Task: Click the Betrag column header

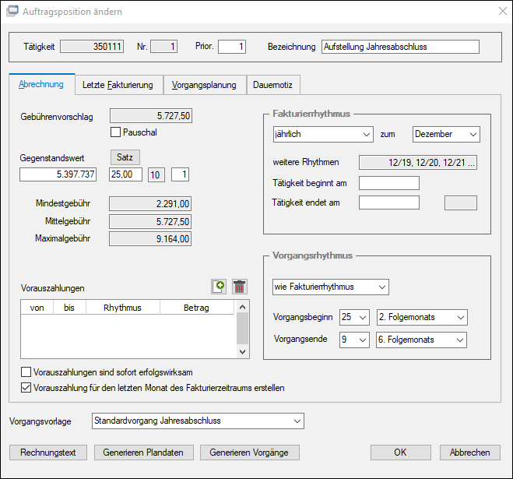Action: [x=197, y=308]
